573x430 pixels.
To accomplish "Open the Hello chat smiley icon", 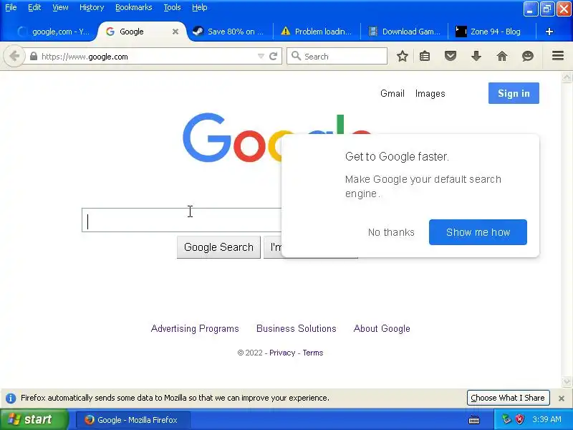I will (528, 57).
